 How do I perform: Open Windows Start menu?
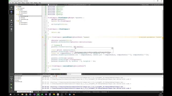click(x=10, y=94)
